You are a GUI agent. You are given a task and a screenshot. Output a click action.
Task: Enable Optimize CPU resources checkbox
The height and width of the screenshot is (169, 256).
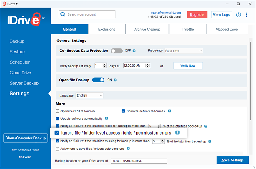tap(58, 111)
